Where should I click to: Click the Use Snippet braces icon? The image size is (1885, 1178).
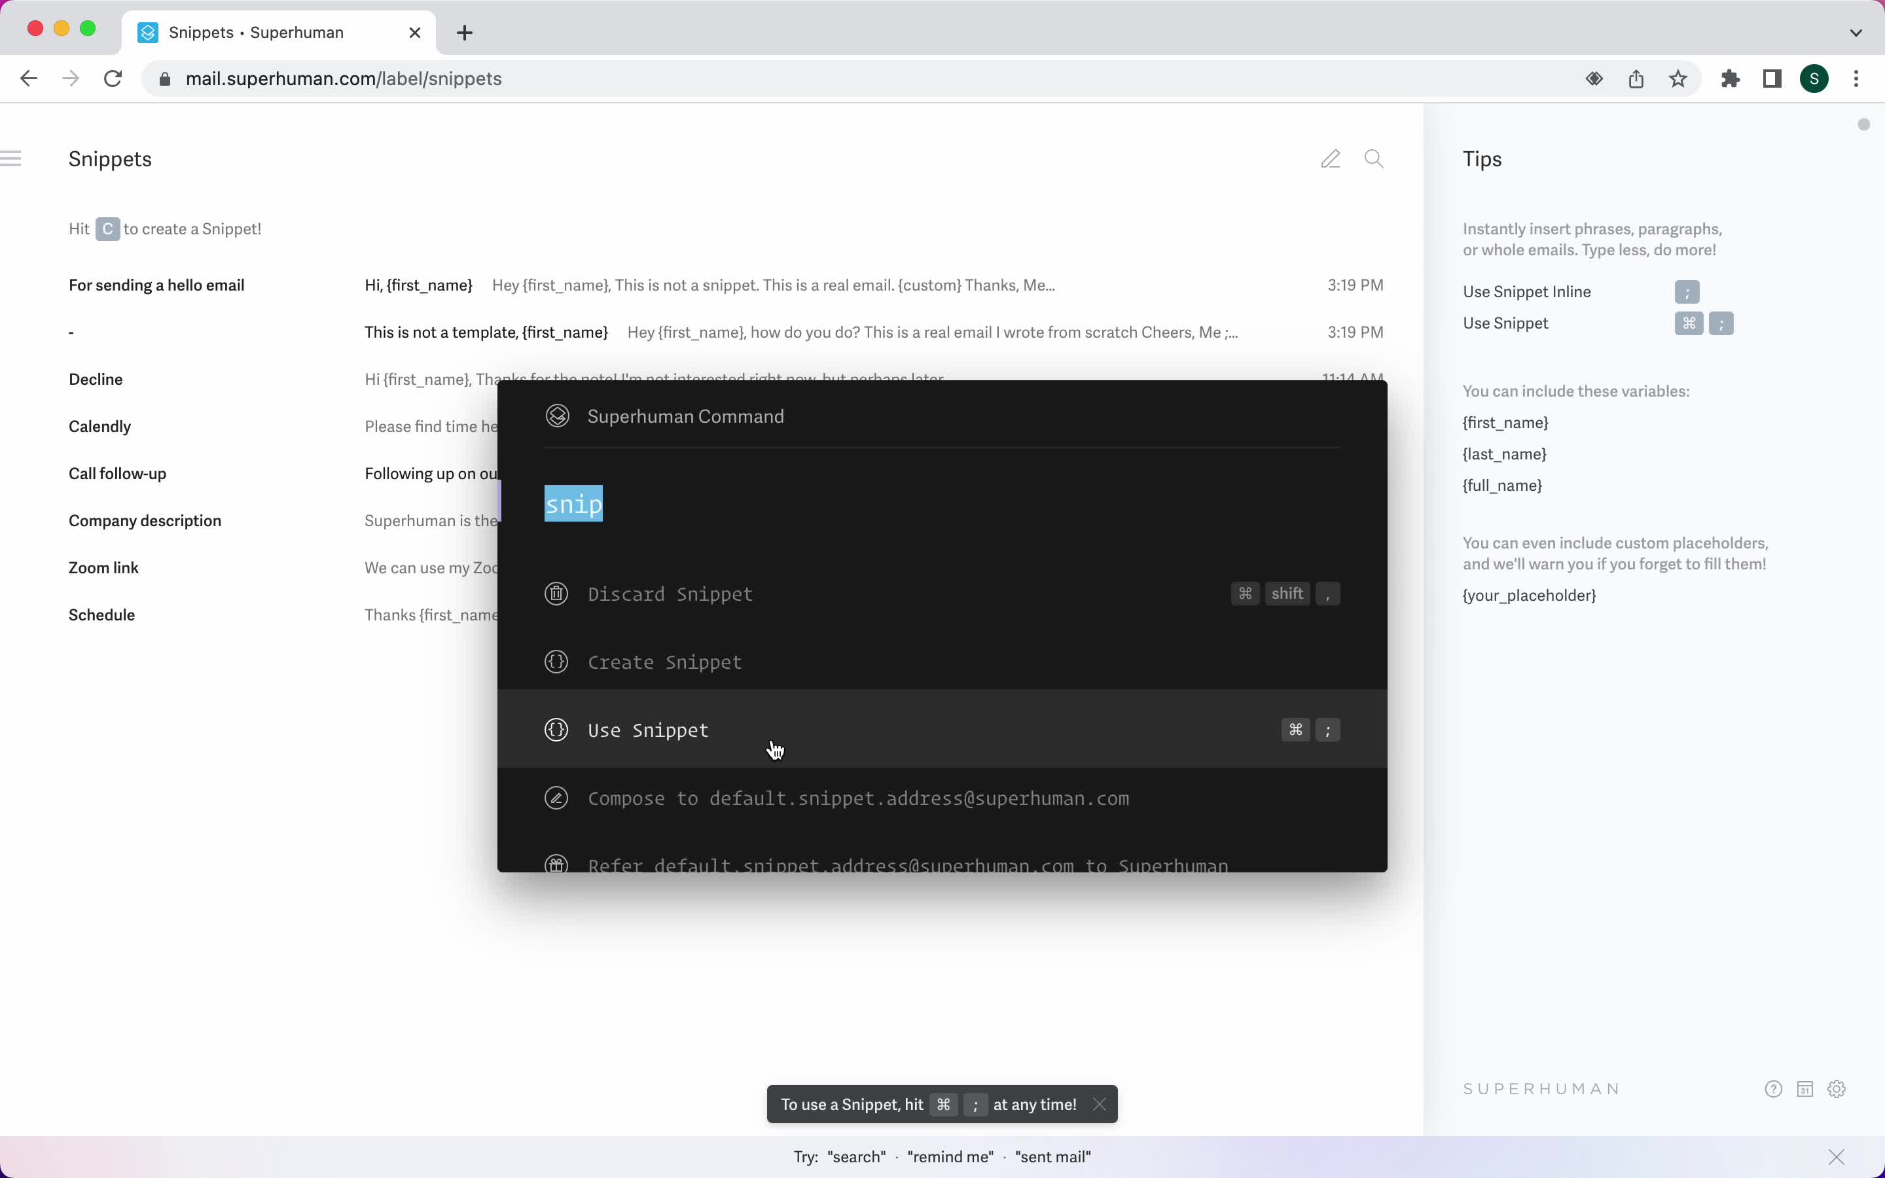pos(556,730)
